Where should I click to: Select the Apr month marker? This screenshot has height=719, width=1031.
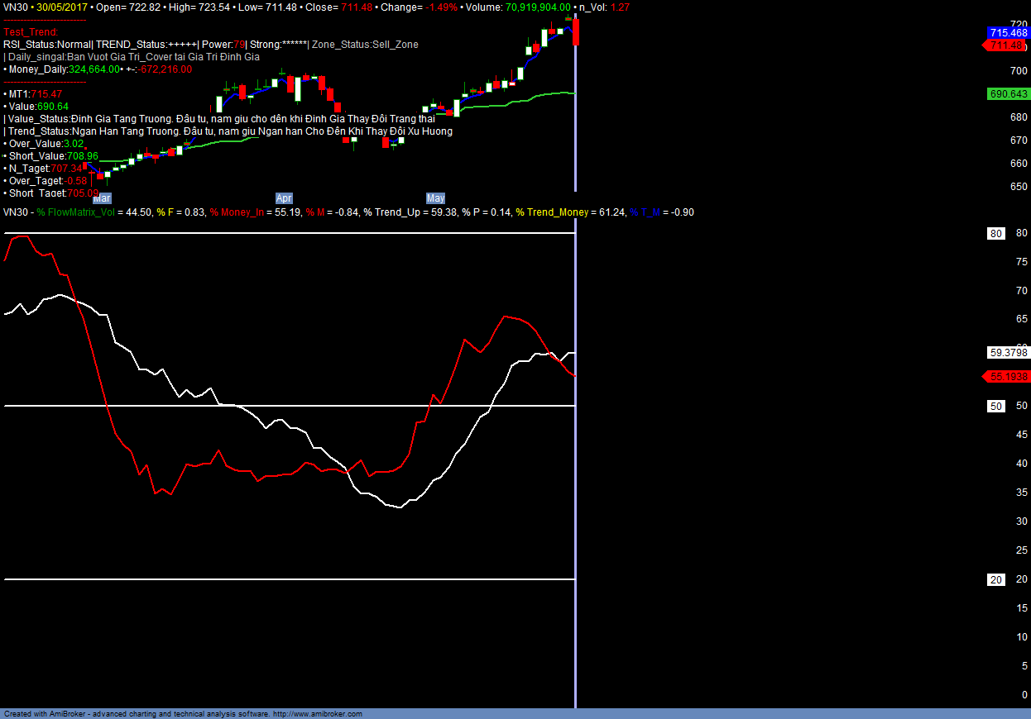tap(284, 198)
